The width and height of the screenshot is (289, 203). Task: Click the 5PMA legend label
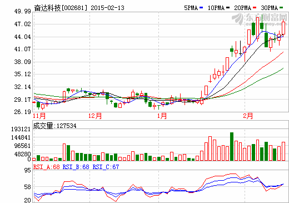pyautogui.click(x=191, y=8)
